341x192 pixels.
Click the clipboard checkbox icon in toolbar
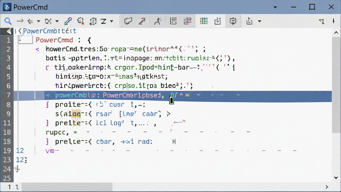click(x=217, y=21)
